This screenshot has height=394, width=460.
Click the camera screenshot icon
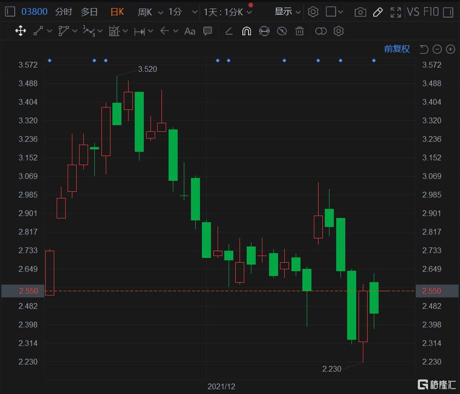coord(360,12)
